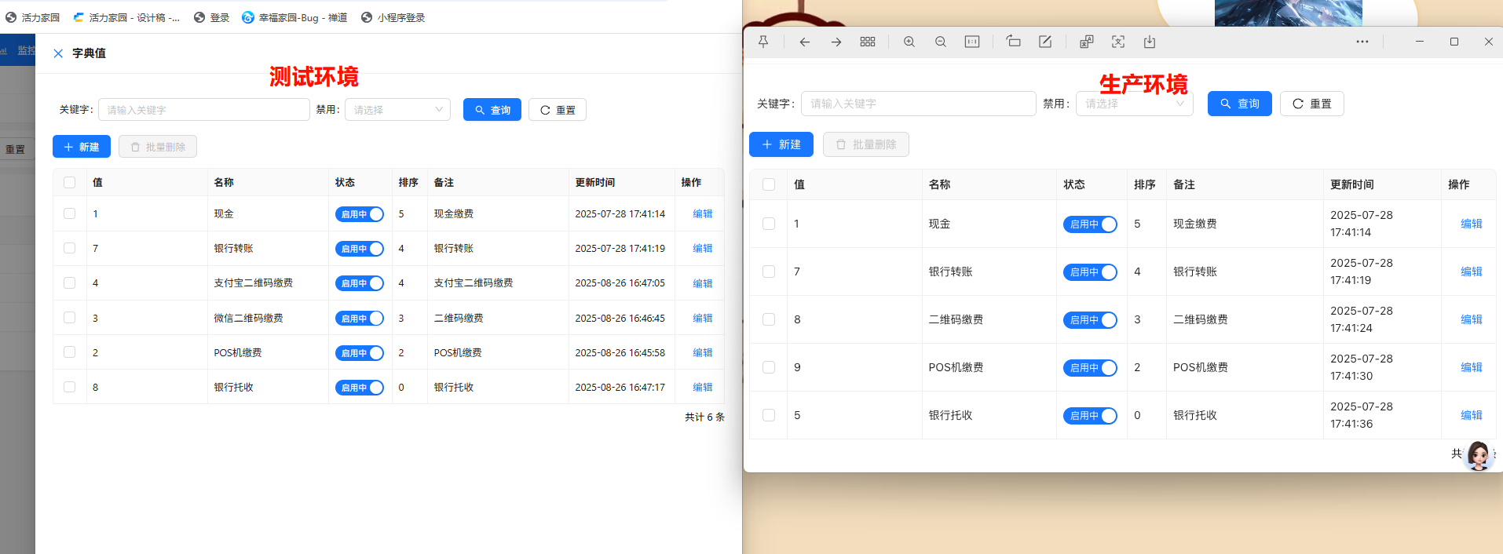The height and width of the screenshot is (554, 1503).
Task: Edit the 二维码缴费 row in production
Action: (1472, 319)
